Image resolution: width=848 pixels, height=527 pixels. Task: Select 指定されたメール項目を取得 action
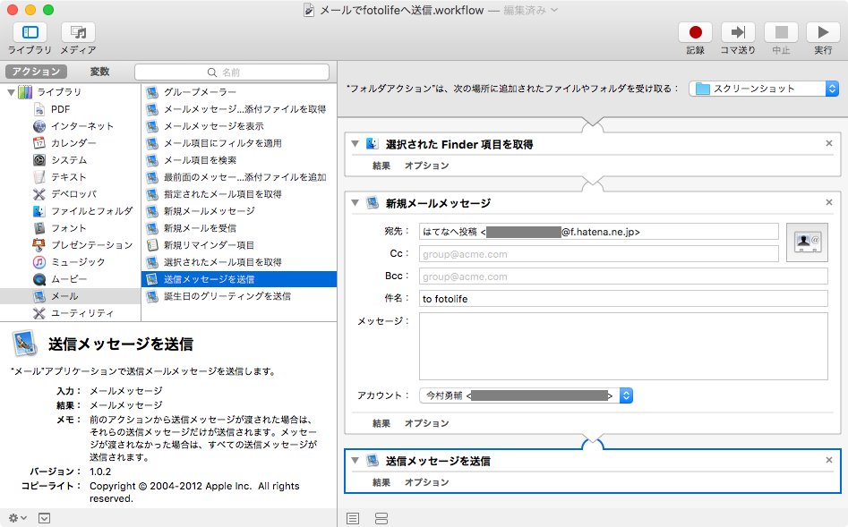[x=238, y=194]
